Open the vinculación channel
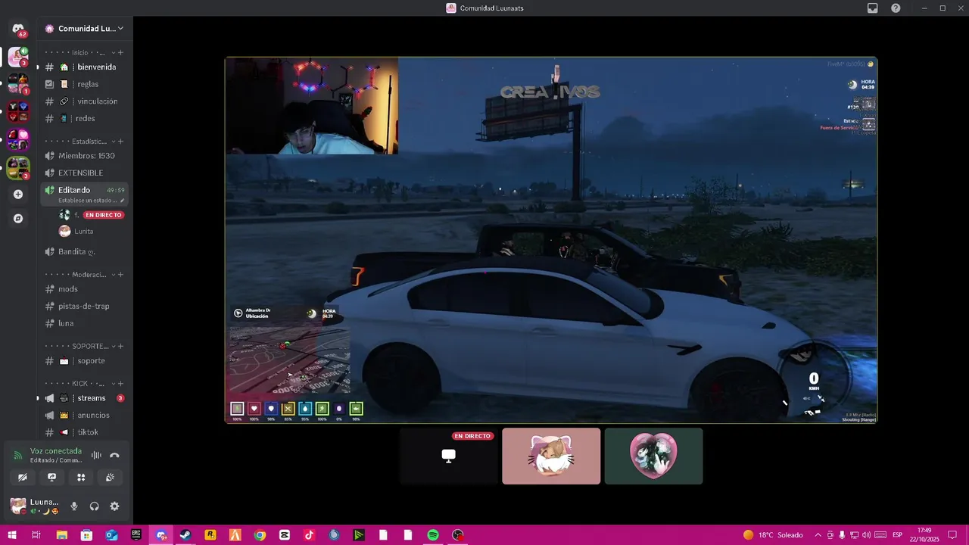969x545 pixels. click(85, 101)
